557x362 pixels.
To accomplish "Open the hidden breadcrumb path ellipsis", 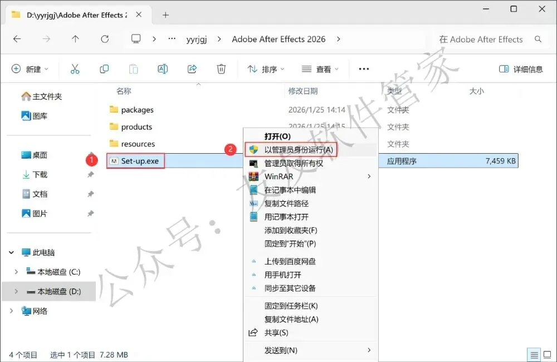I will click(172, 39).
